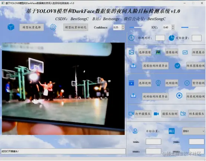Click the pause circle icon
Screen dimensions: 206x161
tap(187, 83)
